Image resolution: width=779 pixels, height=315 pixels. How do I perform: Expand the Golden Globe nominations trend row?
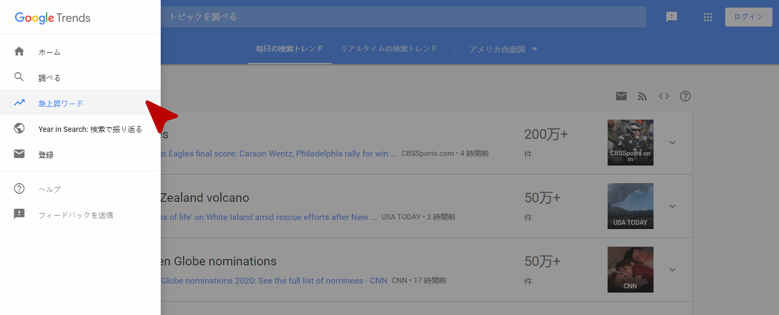click(673, 270)
